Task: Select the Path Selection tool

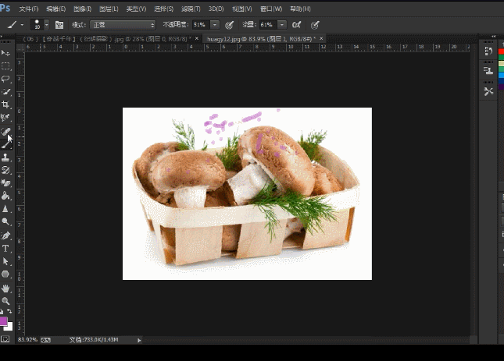Action: coord(5,261)
